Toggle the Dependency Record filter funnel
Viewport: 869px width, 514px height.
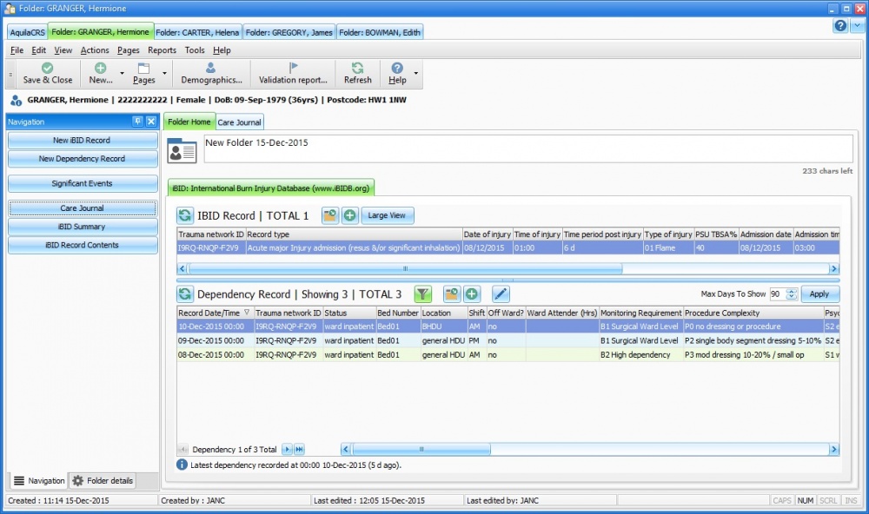(x=422, y=294)
